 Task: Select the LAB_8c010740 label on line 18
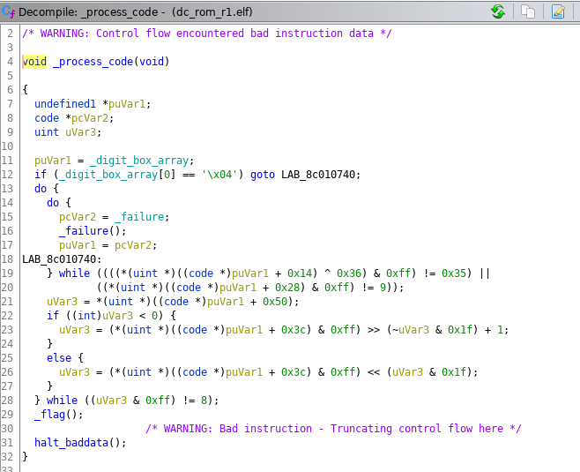tap(59, 259)
